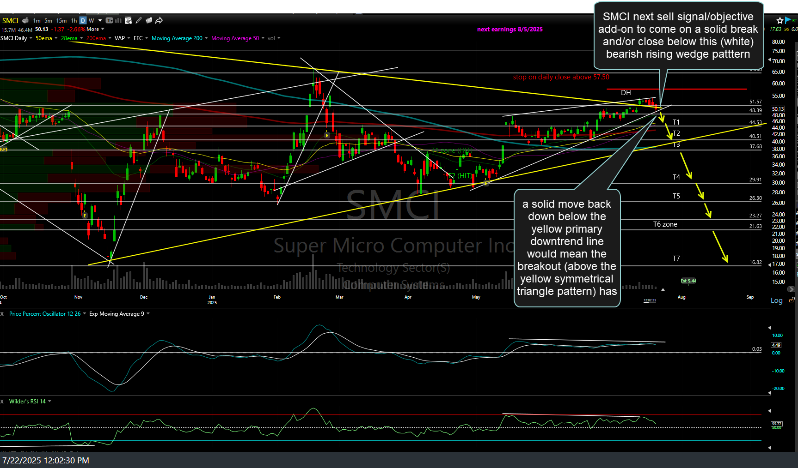The image size is (798, 468).
Task: Click the blue flag icon
Action: [x=788, y=20]
